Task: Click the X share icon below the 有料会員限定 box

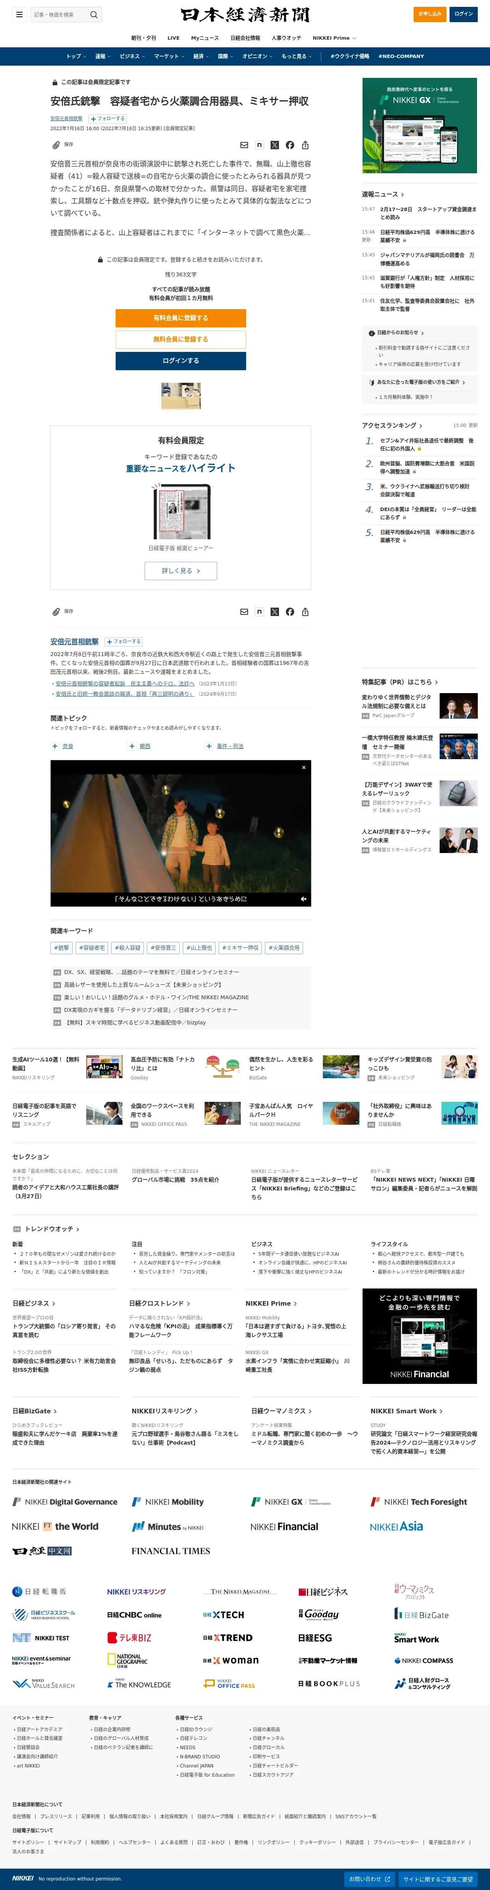Action: point(274,612)
